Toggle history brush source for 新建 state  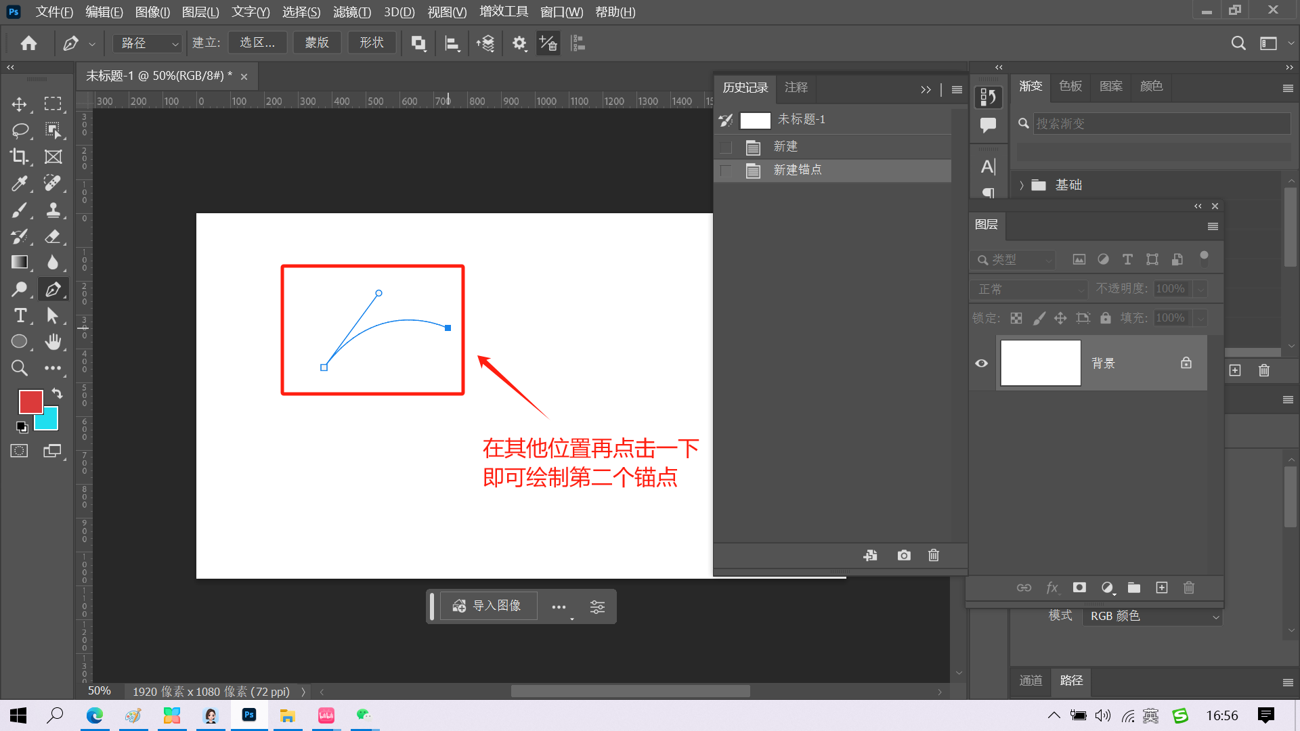726,147
